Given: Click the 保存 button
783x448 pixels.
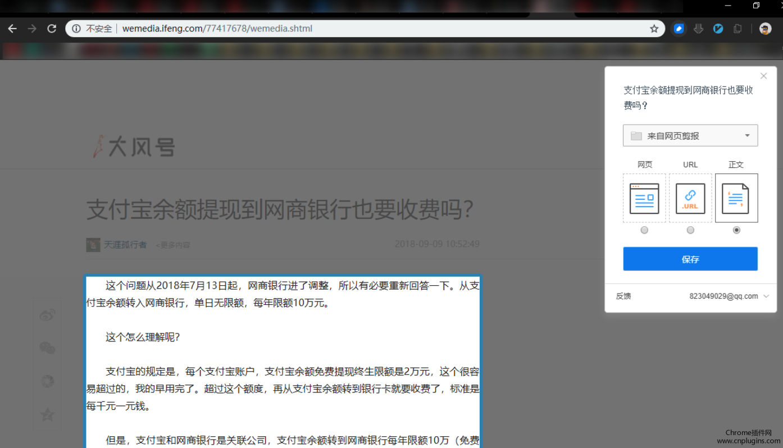Looking at the screenshot, I should [690, 259].
